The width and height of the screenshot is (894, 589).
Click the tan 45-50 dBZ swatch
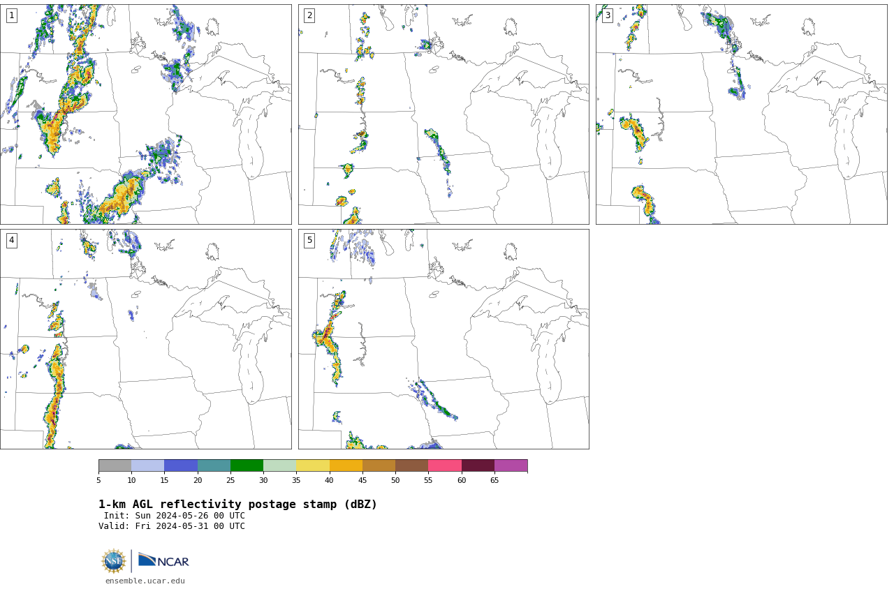(x=379, y=465)
